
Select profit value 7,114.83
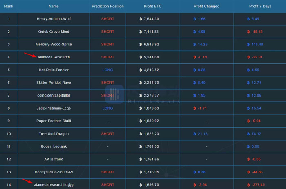pos(151,32)
